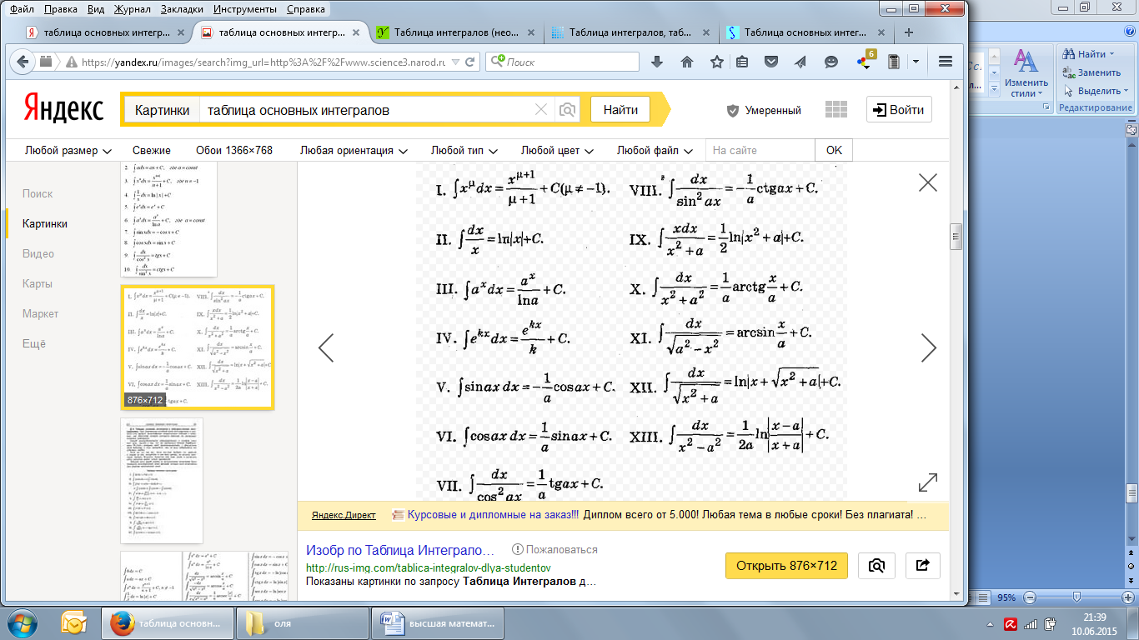
Task: Close the image preview with the X
Action: (928, 182)
